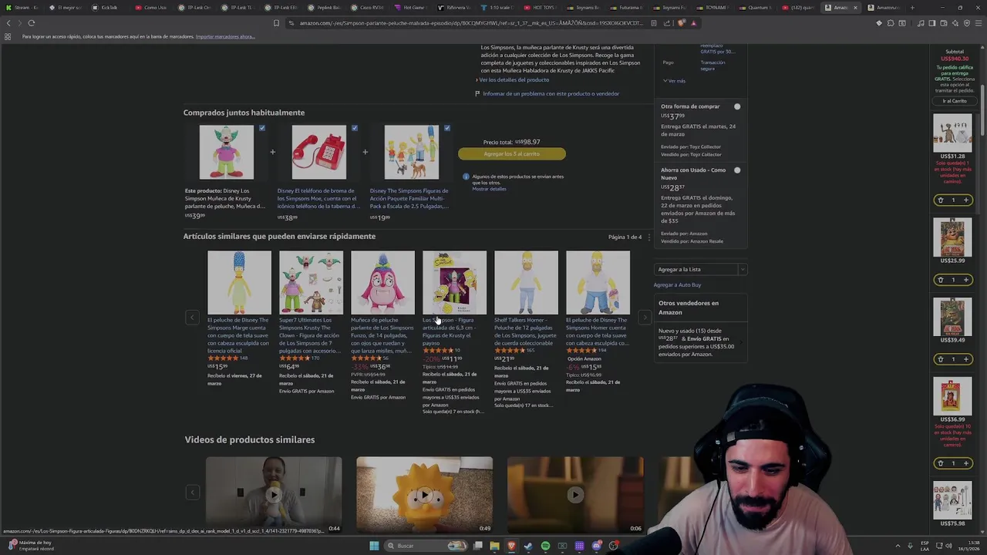
Task: Open the Marge plush product image
Action: [x=239, y=282]
